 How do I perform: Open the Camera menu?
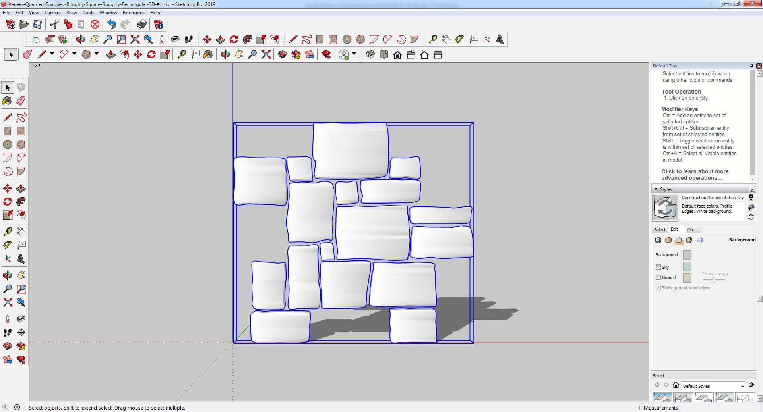click(52, 13)
